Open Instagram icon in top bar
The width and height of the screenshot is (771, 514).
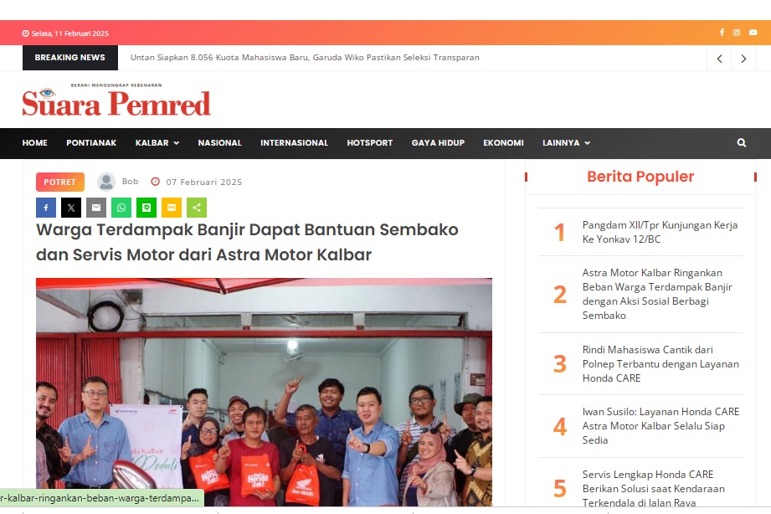(737, 33)
